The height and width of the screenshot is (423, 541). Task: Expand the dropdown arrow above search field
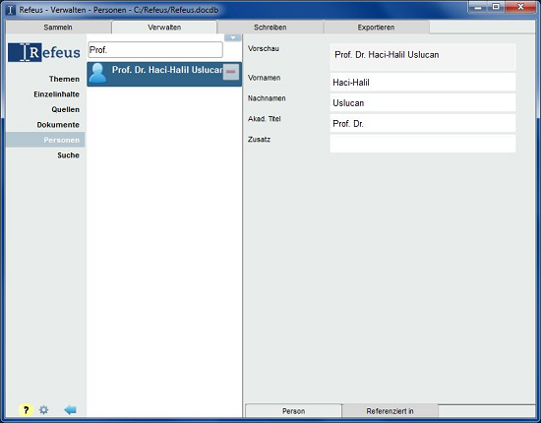tap(233, 38)
